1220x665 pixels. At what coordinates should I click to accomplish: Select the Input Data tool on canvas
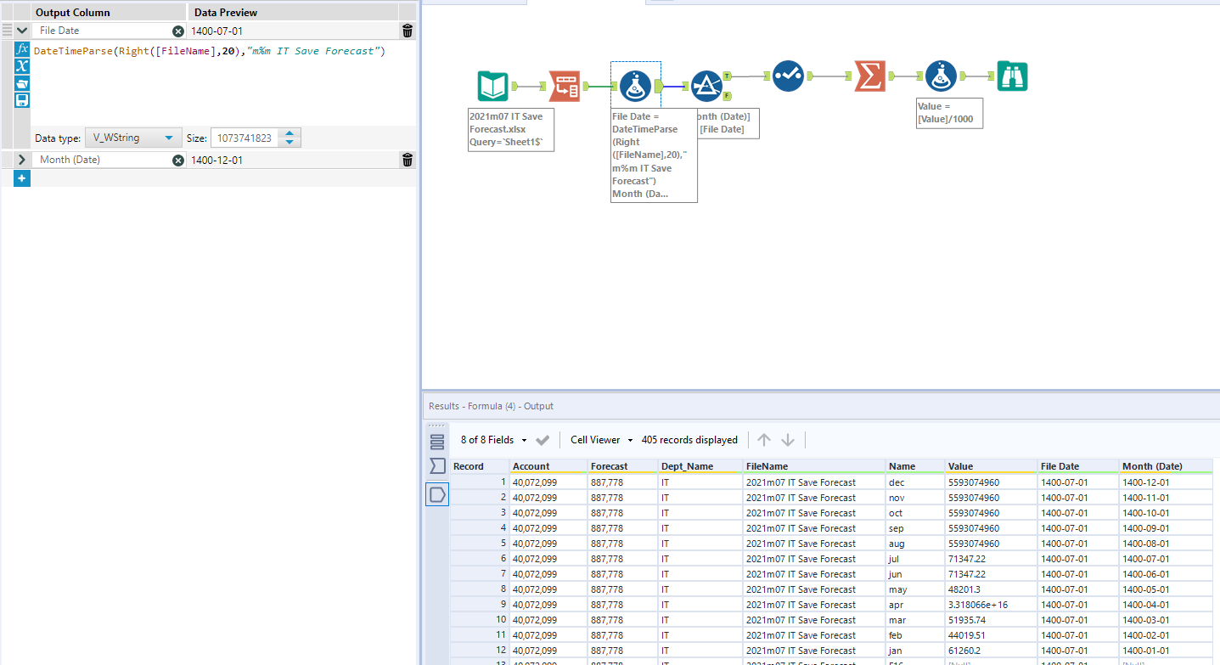(x=492, y=86)
